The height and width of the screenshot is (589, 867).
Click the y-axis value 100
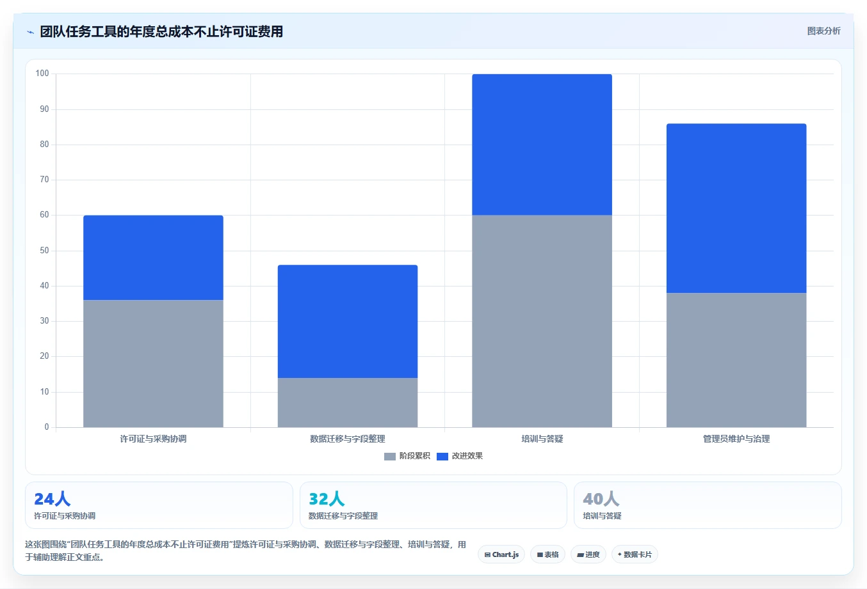point(42,74)
